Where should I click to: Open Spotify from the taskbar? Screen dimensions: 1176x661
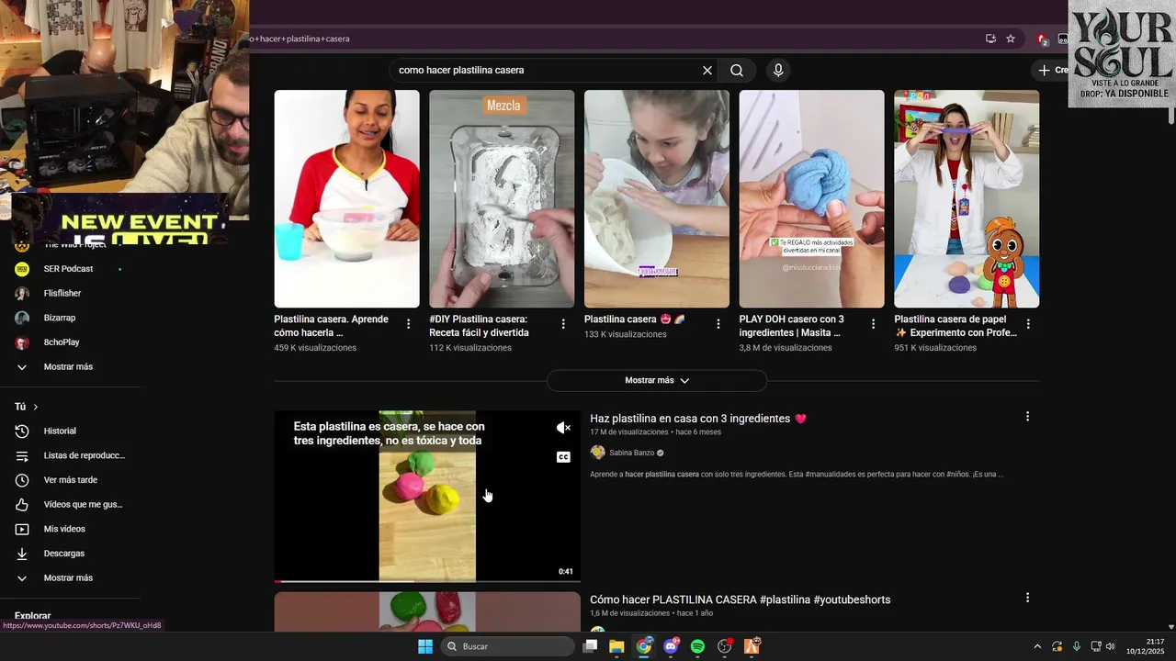697,646
